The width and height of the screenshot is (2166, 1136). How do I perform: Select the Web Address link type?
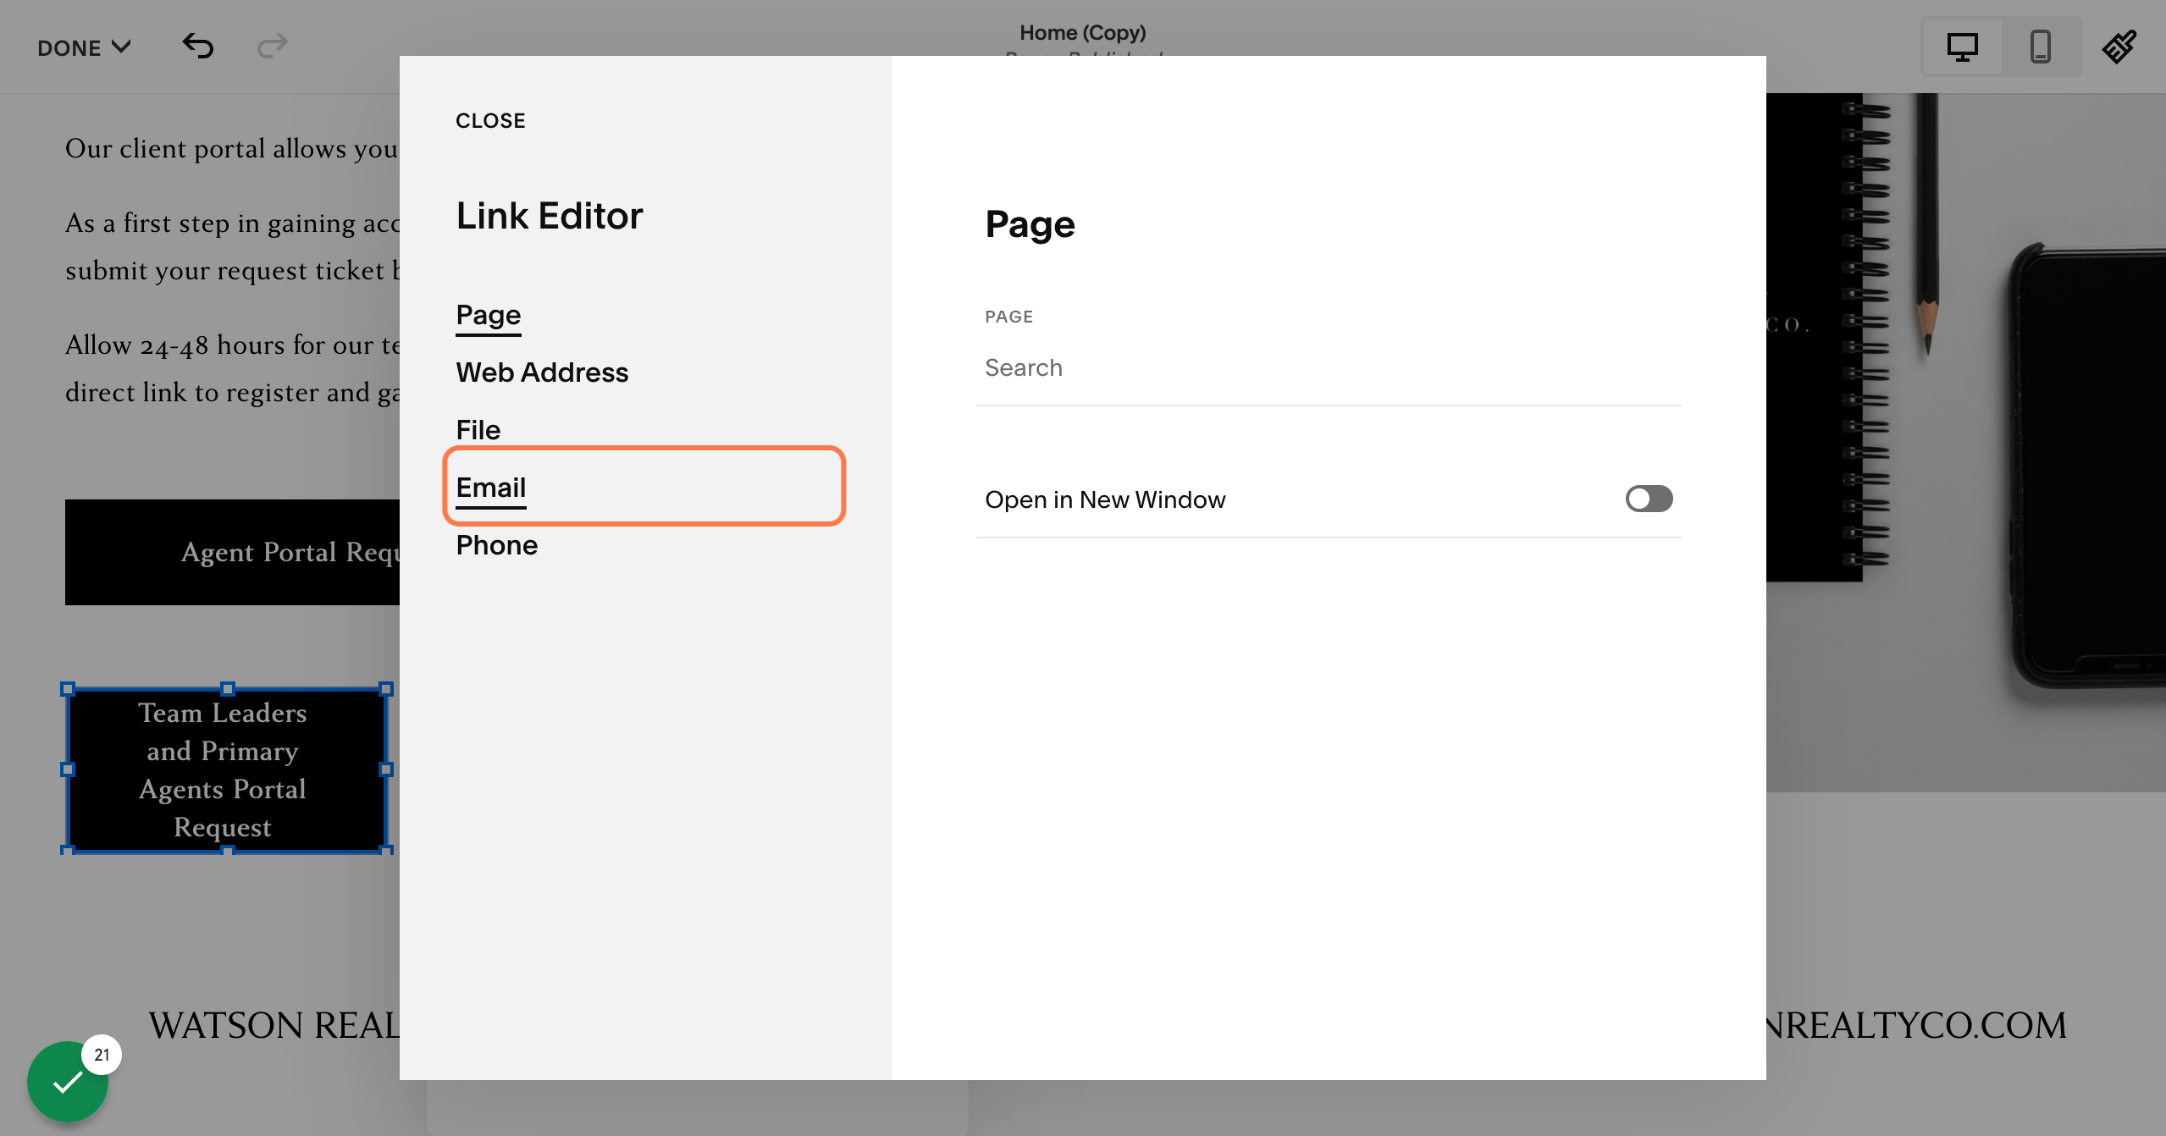(x=542, y=372)
